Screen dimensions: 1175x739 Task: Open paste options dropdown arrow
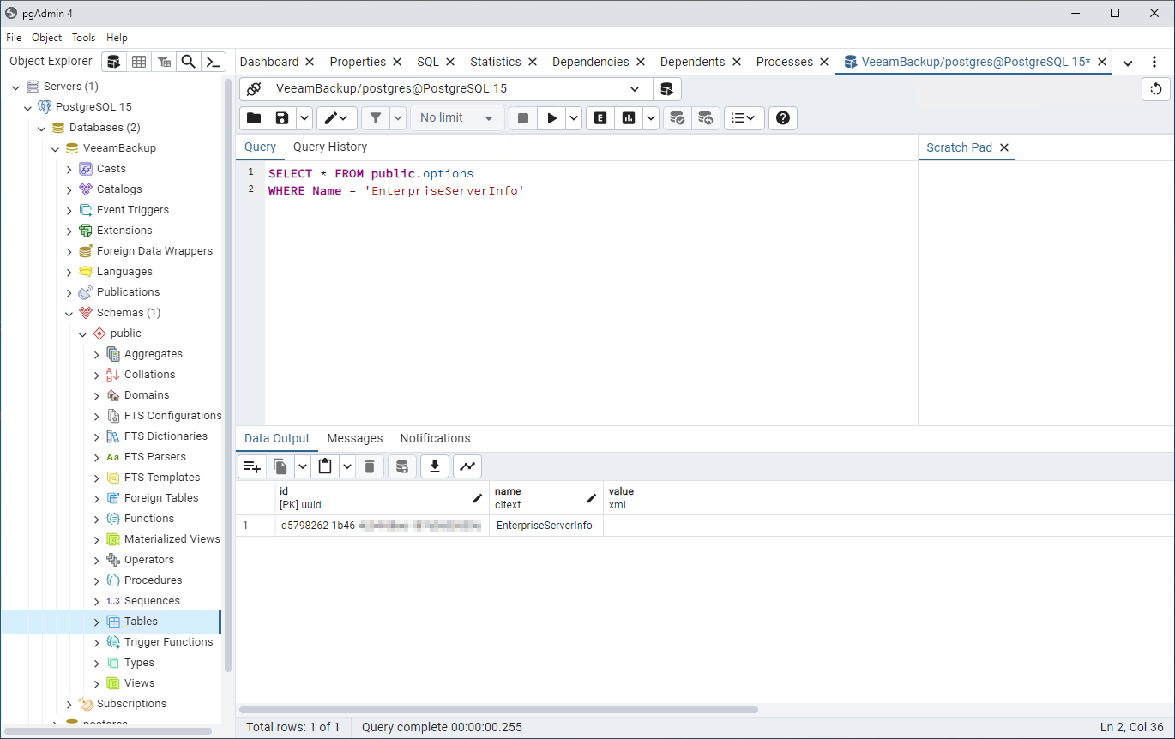347,466
